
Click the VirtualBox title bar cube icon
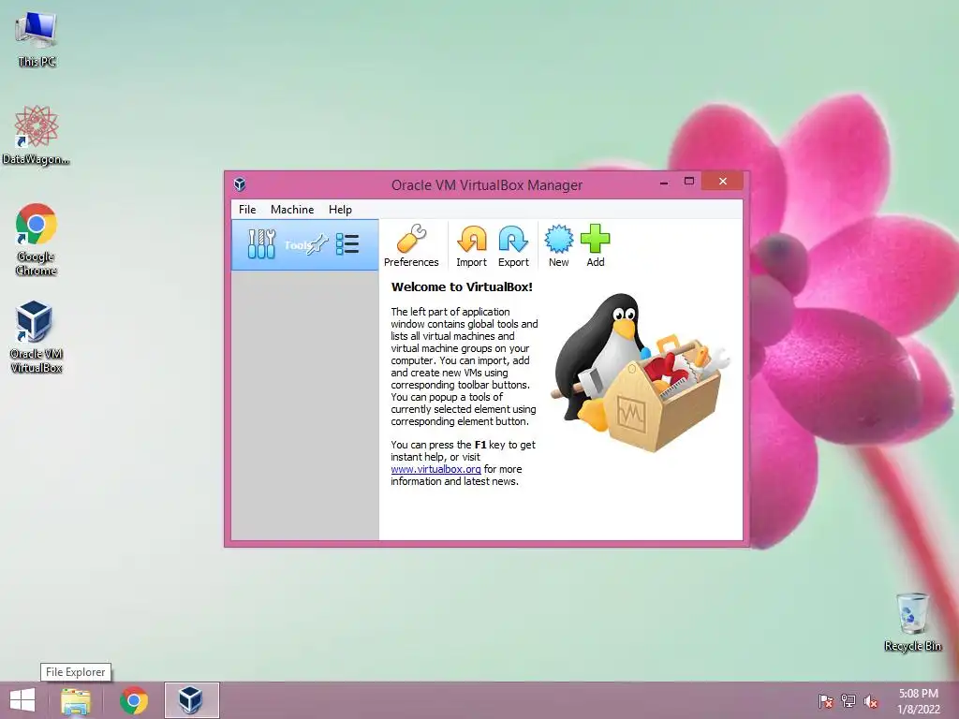(x=240, y=184)
